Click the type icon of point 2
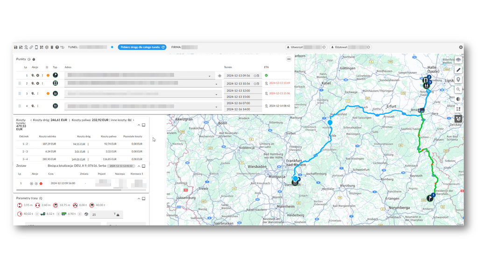 click(x=55, y=83)
